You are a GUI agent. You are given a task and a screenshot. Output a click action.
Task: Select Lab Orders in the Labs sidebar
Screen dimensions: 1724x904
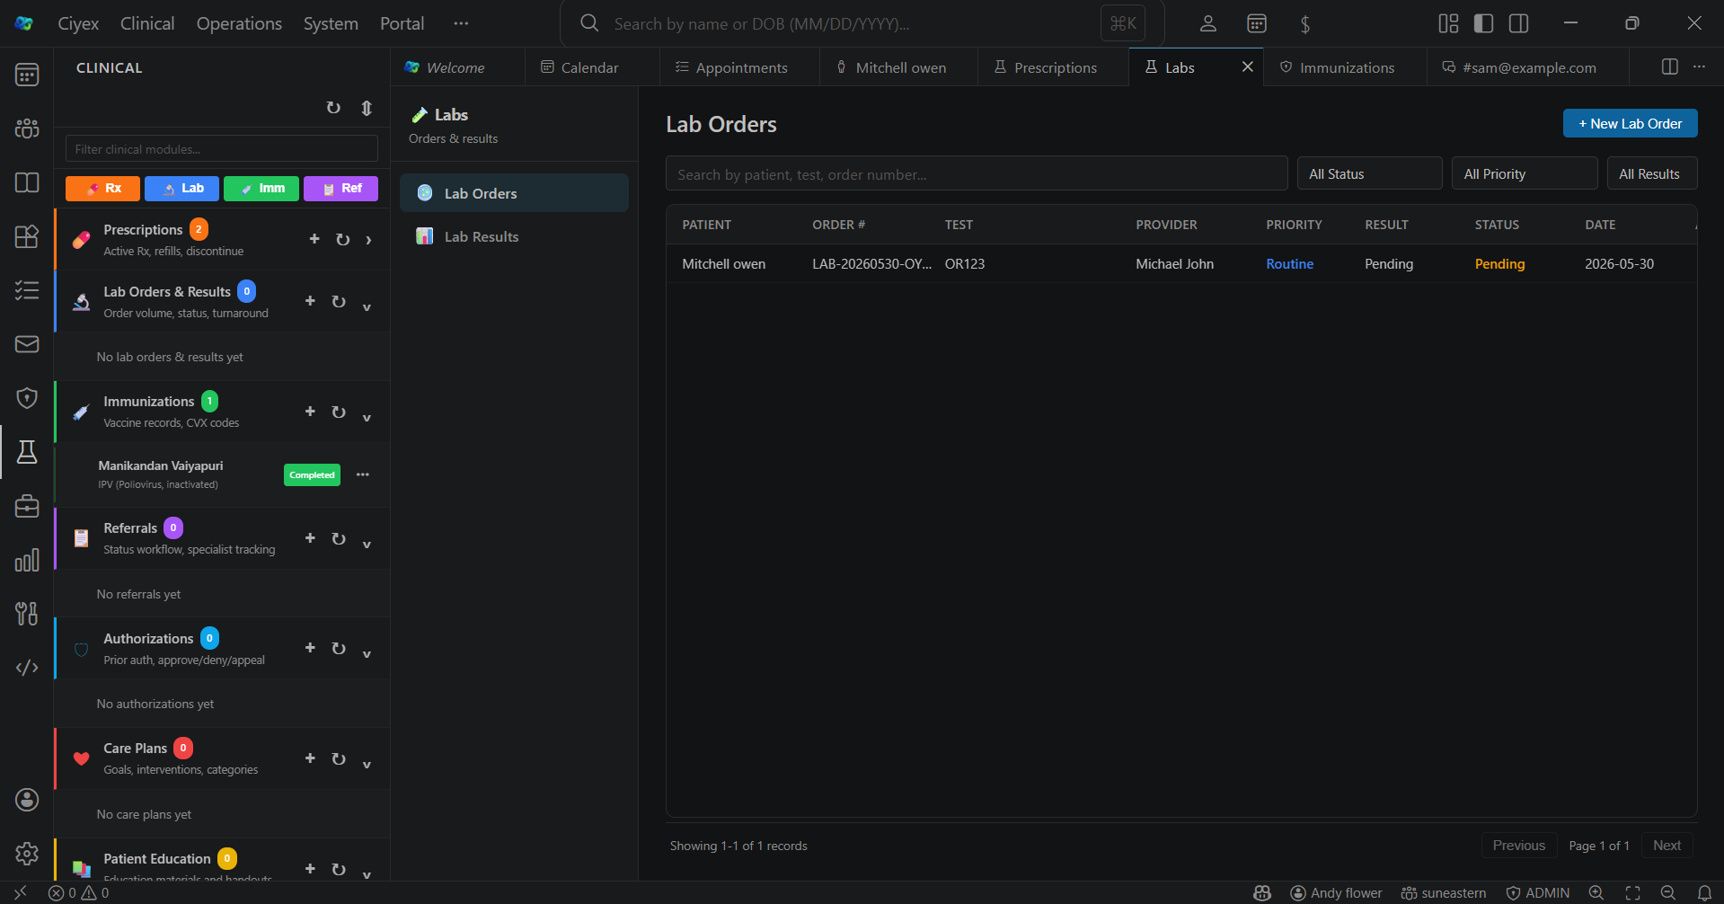tap(514, 193)
